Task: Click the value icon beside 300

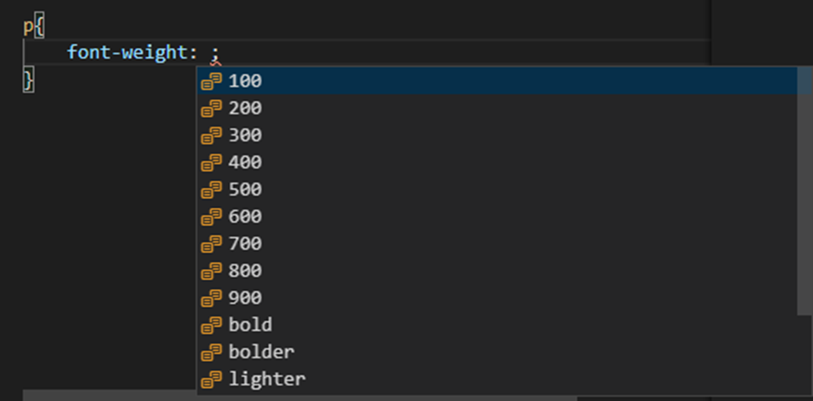Action: coord(211,135)
